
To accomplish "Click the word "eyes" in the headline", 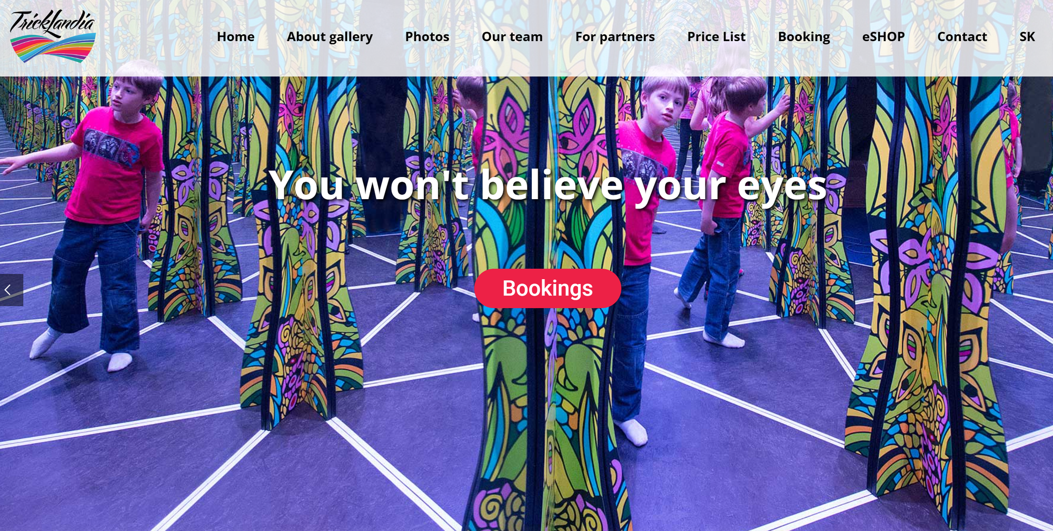I will click(x=782, y=187).
